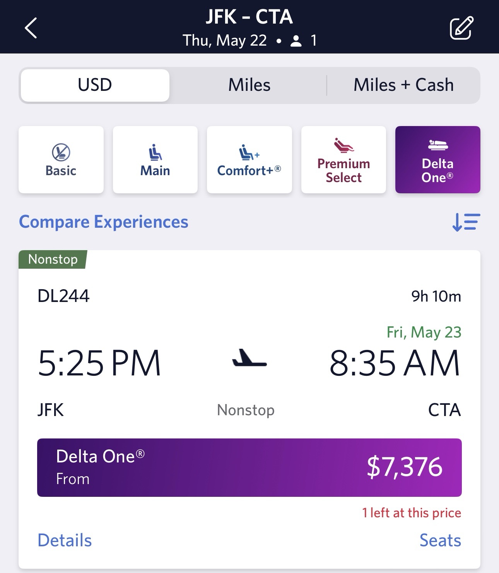Screen dimensions: 499x573
Task: Tap the green Nonstop badge
Action: (x=53, y=259)
